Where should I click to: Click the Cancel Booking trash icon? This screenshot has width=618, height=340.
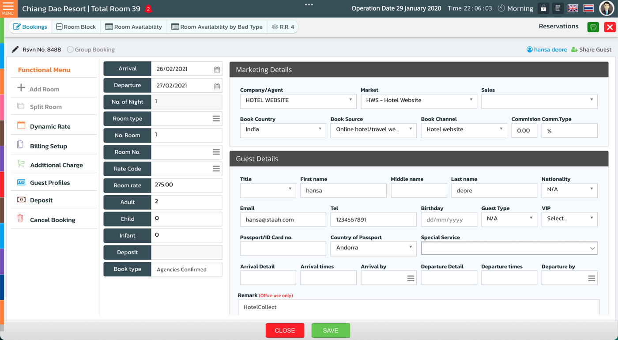pos(20,218)
